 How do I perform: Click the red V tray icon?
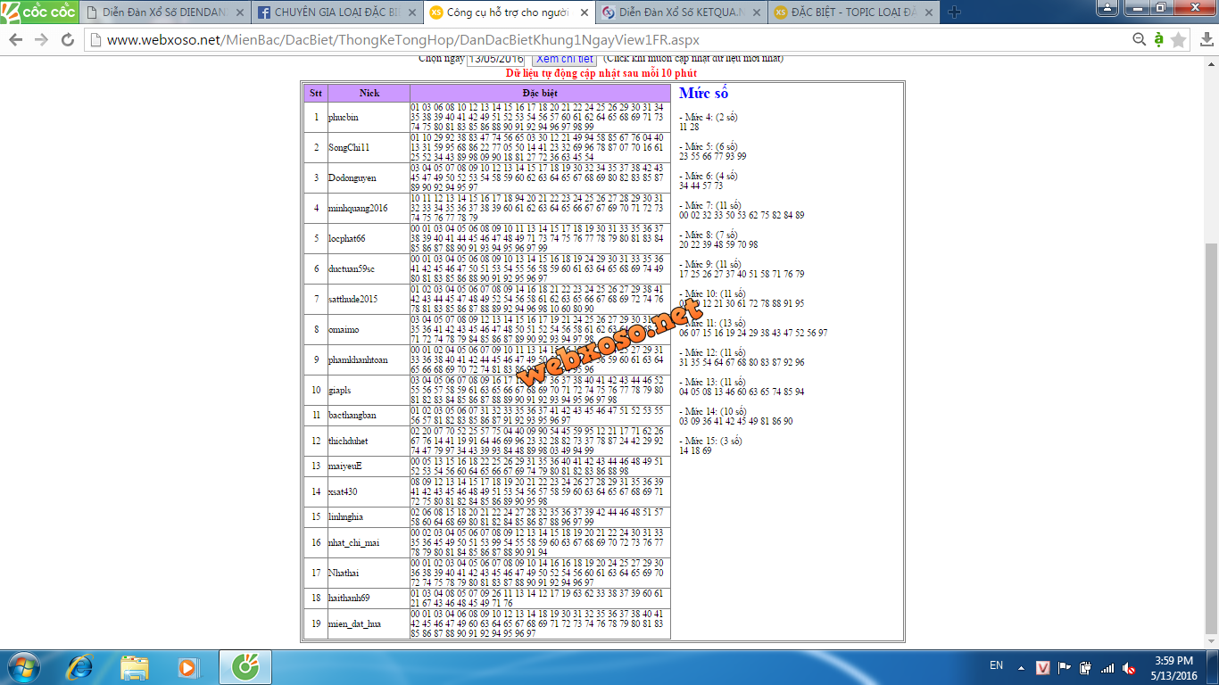point(1043,667)
